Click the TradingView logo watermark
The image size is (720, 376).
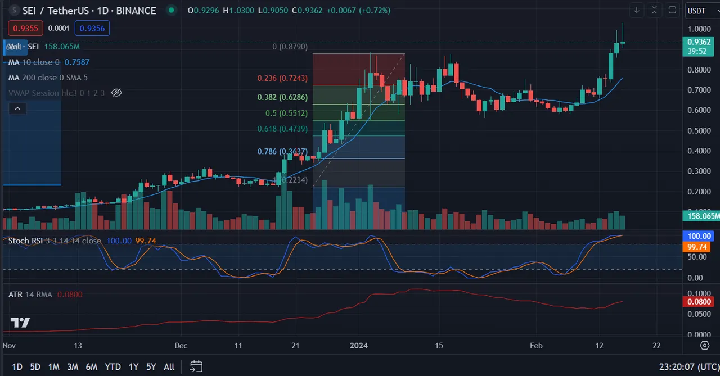click(x=20, y=323)
